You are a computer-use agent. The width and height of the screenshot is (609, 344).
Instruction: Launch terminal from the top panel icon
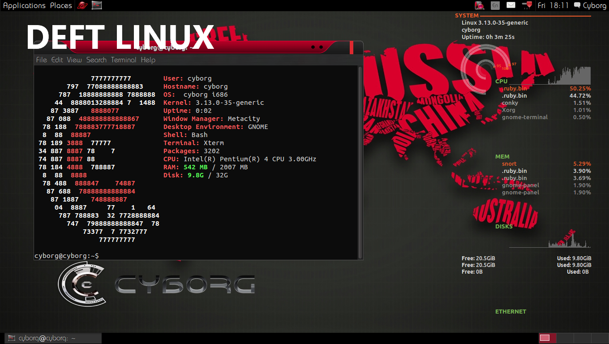(x=97, y=5)
